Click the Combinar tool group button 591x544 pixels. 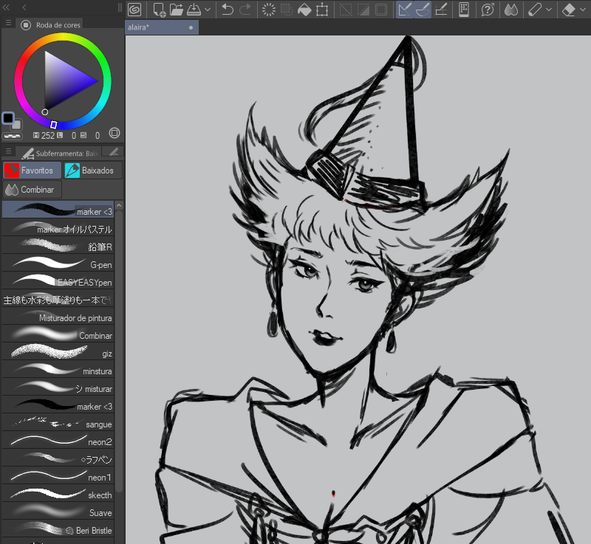pyautogui.click(x=32, y=190)
